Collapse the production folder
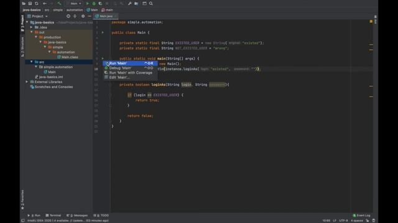 (x=36, y=37)
